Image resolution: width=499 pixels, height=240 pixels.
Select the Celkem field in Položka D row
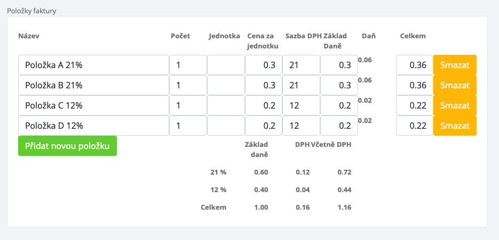[x=414, y=126]
